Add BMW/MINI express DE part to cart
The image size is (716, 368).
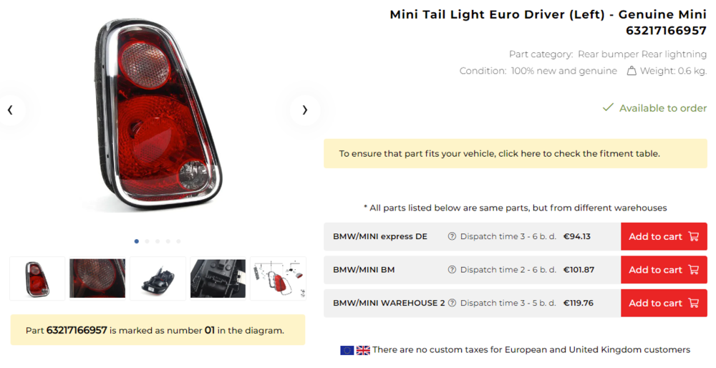(x=663, y=237)
